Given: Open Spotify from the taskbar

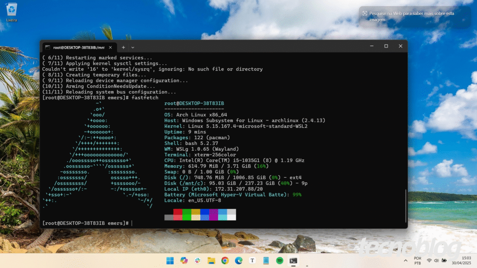Looking at the screenshot, I should [x=279, y=261].
